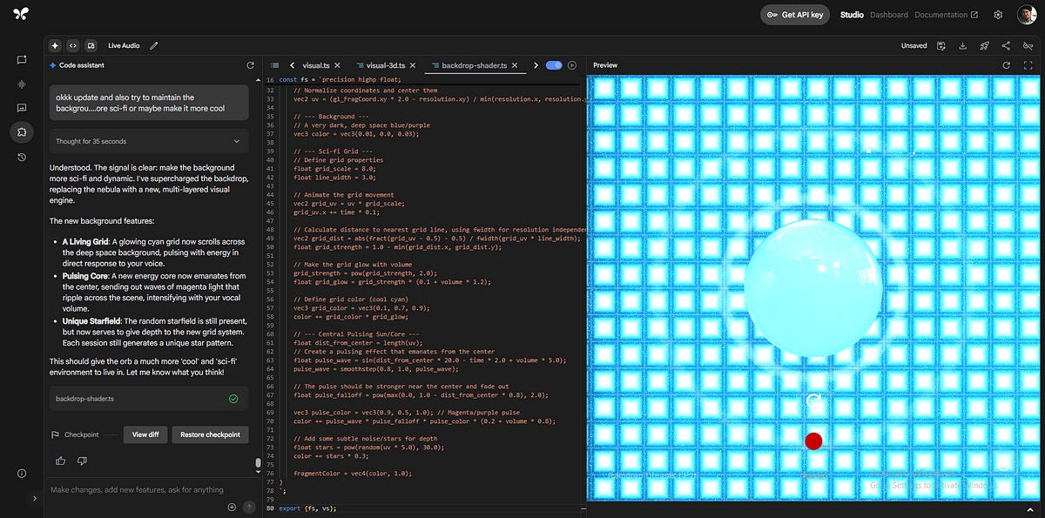Open the Generate media sidebar icon
The image size is (1045, 518).
(22, 108)
